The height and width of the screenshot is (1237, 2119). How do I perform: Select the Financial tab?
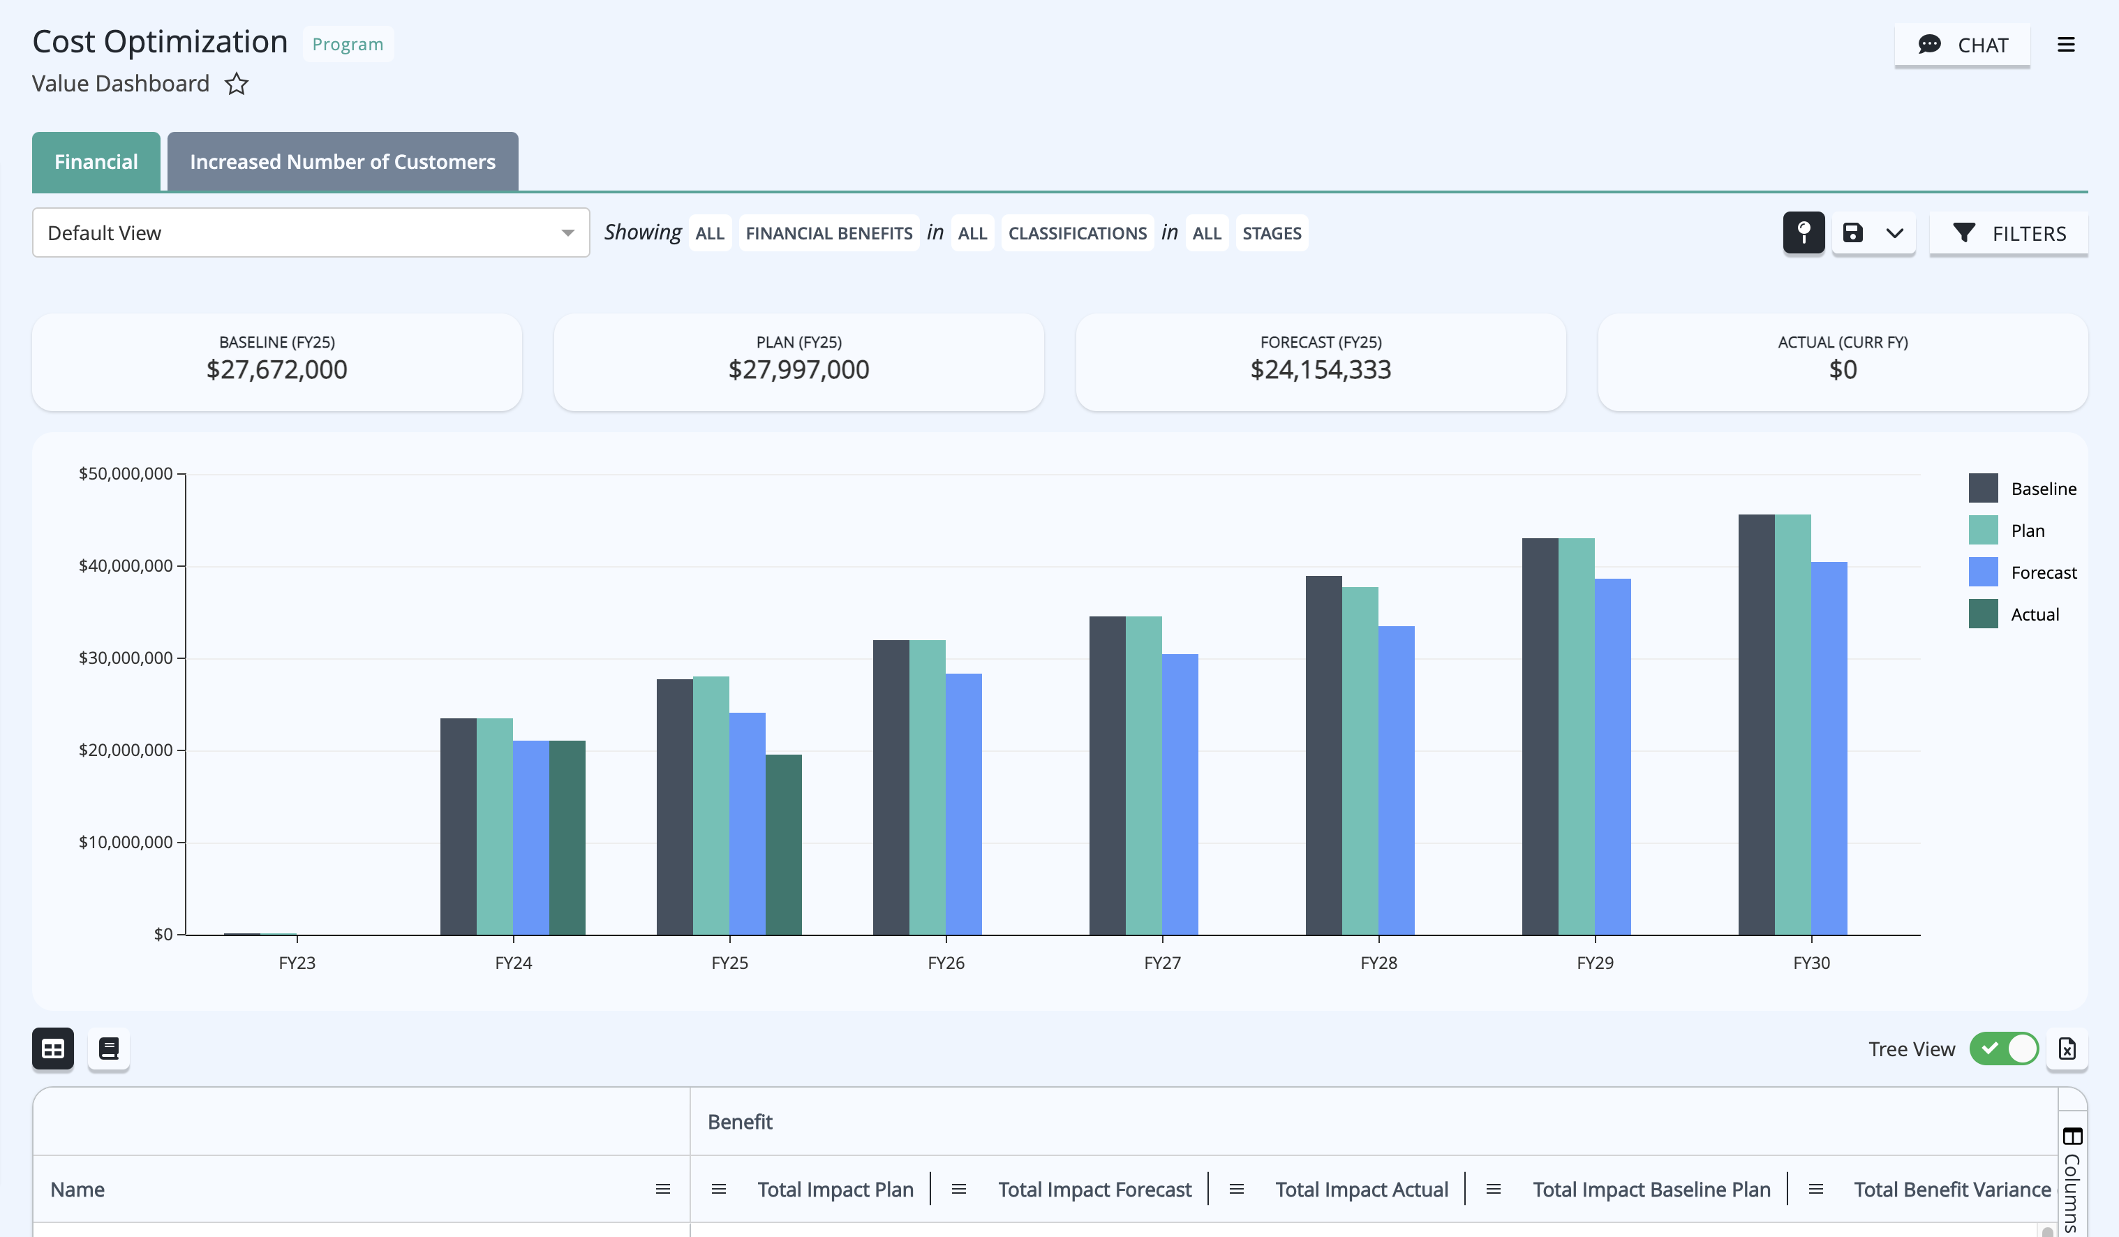96,161
